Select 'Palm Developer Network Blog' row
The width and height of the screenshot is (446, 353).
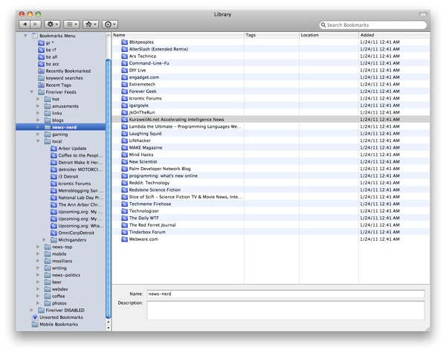271,169
